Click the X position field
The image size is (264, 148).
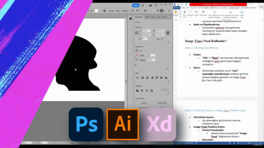(146, 31)
